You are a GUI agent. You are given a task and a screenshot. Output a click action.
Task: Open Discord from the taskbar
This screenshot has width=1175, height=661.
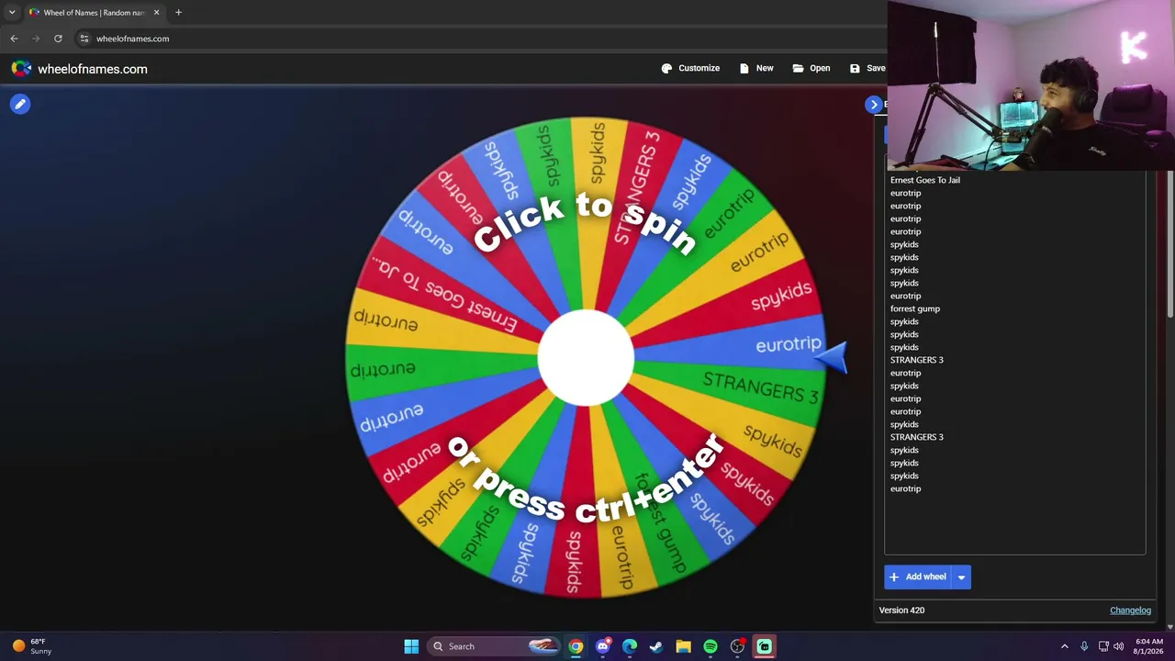click(602, 646)
